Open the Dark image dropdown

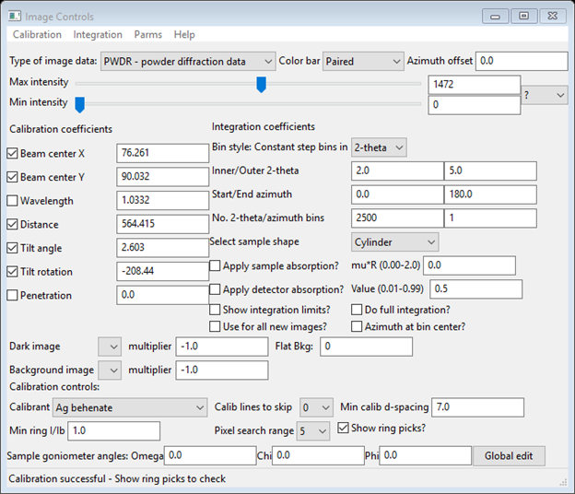click(x=110, y=347)
